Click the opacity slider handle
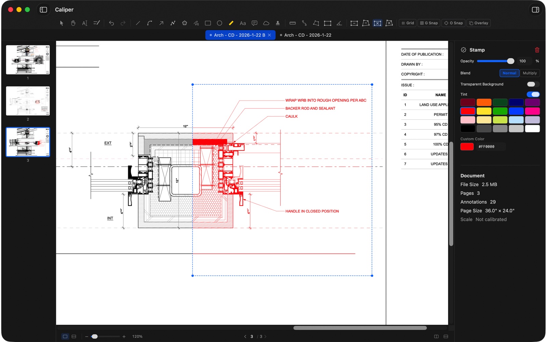 tap(510, 61)
